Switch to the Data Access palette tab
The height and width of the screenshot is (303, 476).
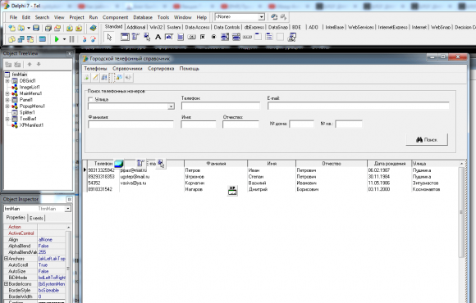point(197,27)
